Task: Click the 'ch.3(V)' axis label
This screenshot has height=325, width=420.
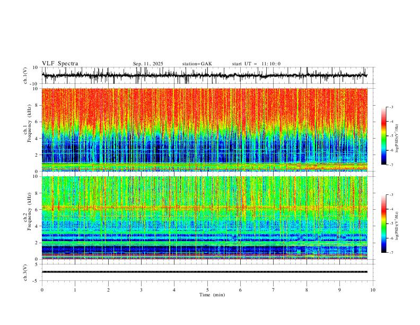Action: click(25, 272)
